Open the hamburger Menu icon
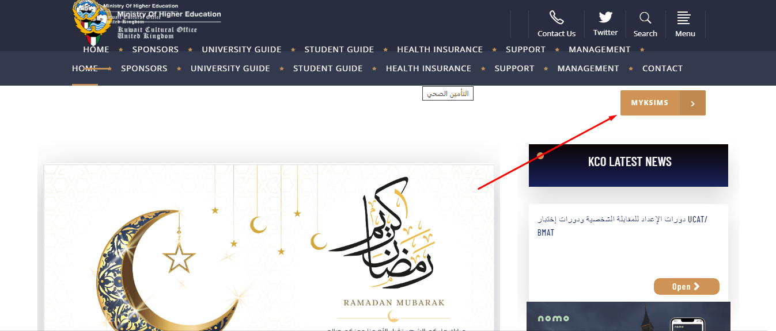The width and height of the screenshot is (776, 331). 684,17
